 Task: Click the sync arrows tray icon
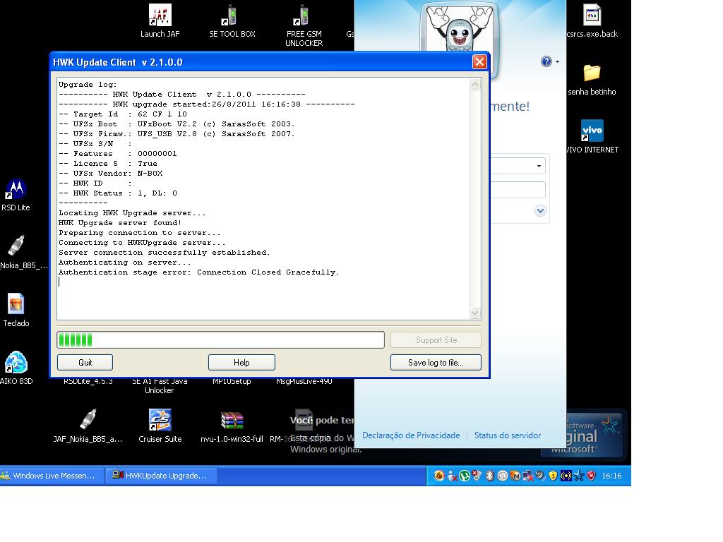point(503,476)
